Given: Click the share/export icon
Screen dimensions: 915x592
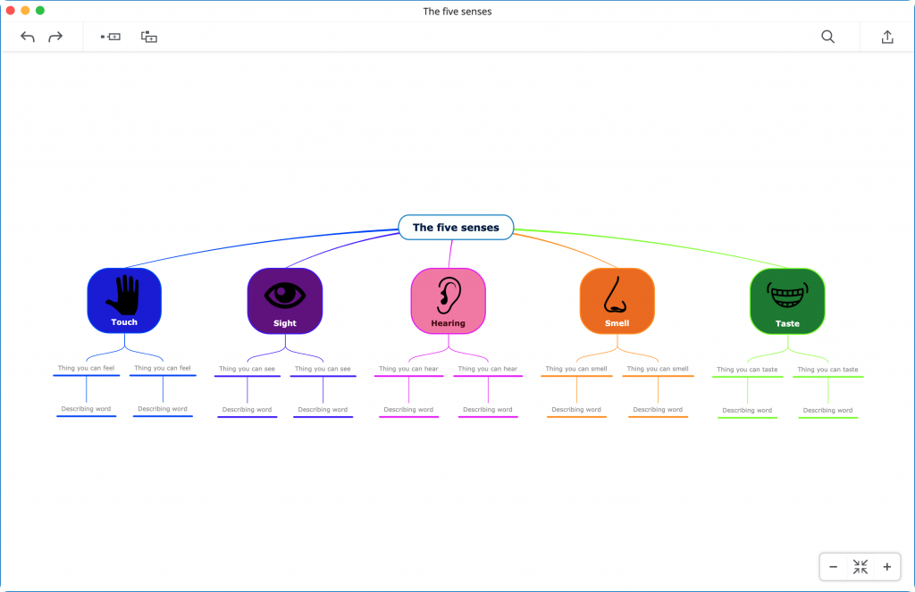Looking at the screenshot, I should point(886,37).
